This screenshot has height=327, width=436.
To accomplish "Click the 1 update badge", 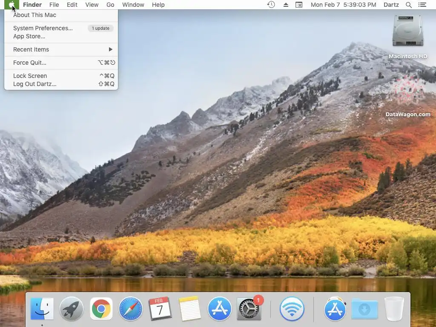I will click(x=100, y=28).
